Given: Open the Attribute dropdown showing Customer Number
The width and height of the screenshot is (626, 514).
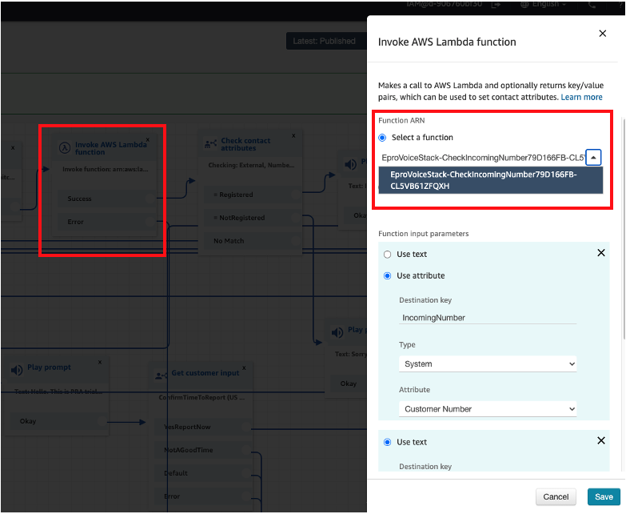Looking at the screenshot, I should pyautogui.click(x=488, y=409).
